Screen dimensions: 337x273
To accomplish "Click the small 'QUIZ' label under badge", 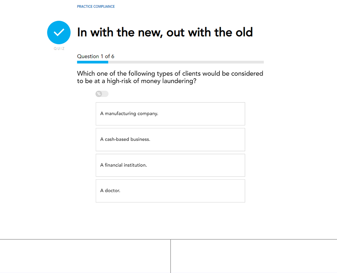I will point(59,49).
